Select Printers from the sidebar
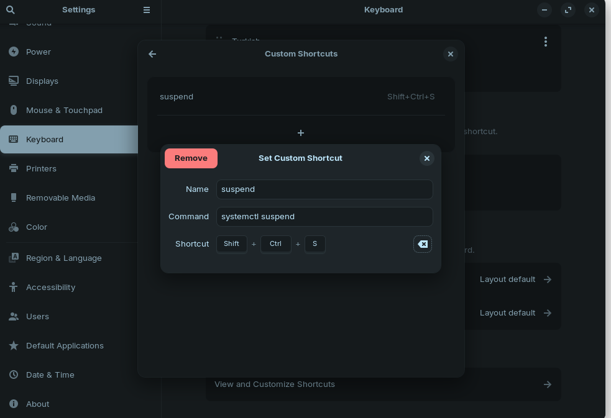This screenshot has width=611, height=418. tap(41, 169)
